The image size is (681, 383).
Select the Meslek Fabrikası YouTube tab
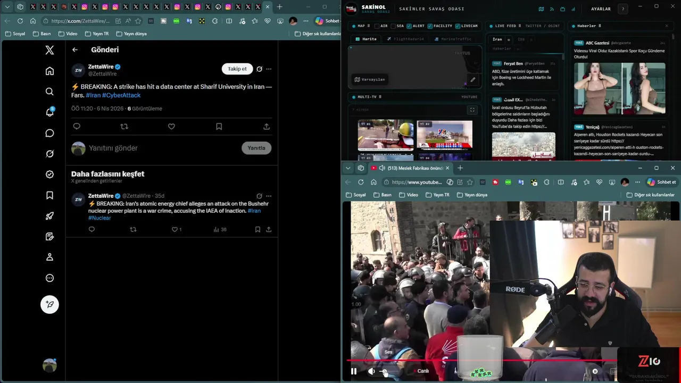pos(411,168)
